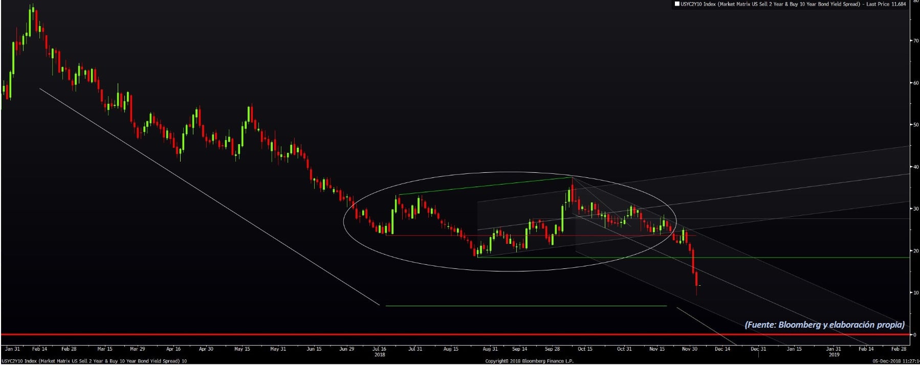Image resolution: width=920 pixels, height=365 pixels.
Task: Click the 'May 15' date axis label
Action: click(x=242, y=349)
